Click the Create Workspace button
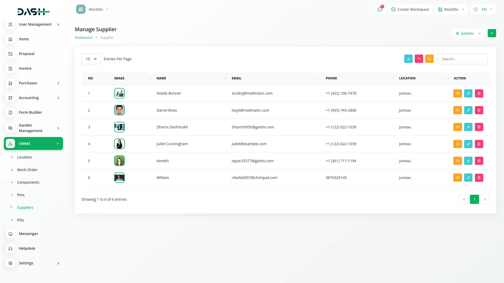This screenshot has width=504, height=283. coord(410,9)
